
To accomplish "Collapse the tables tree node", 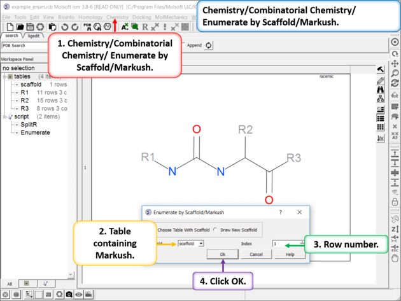I will tap(4, 76).
